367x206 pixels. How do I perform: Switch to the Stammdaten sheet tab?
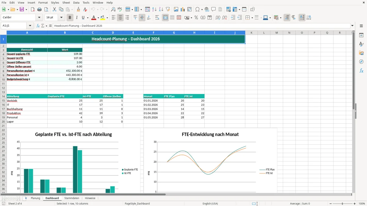(72, 198)
